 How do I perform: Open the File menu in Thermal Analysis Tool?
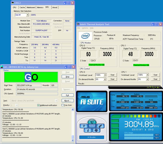click(x=79, y=28)
